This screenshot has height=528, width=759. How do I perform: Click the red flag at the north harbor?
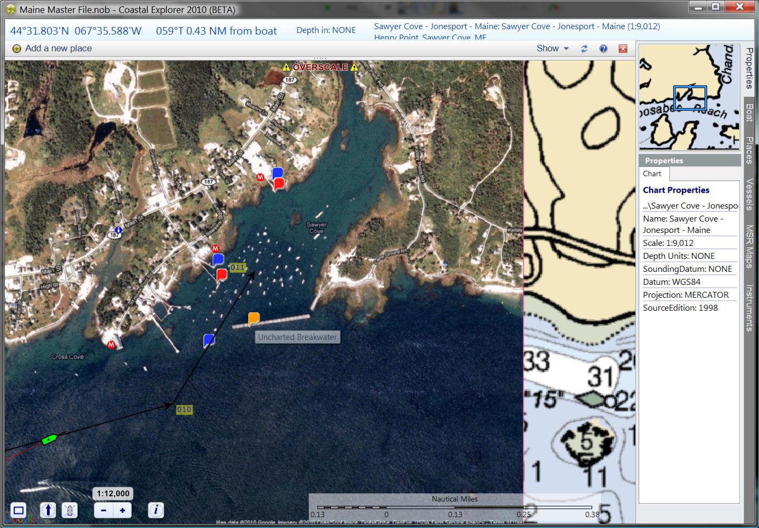tap(279, 185)
